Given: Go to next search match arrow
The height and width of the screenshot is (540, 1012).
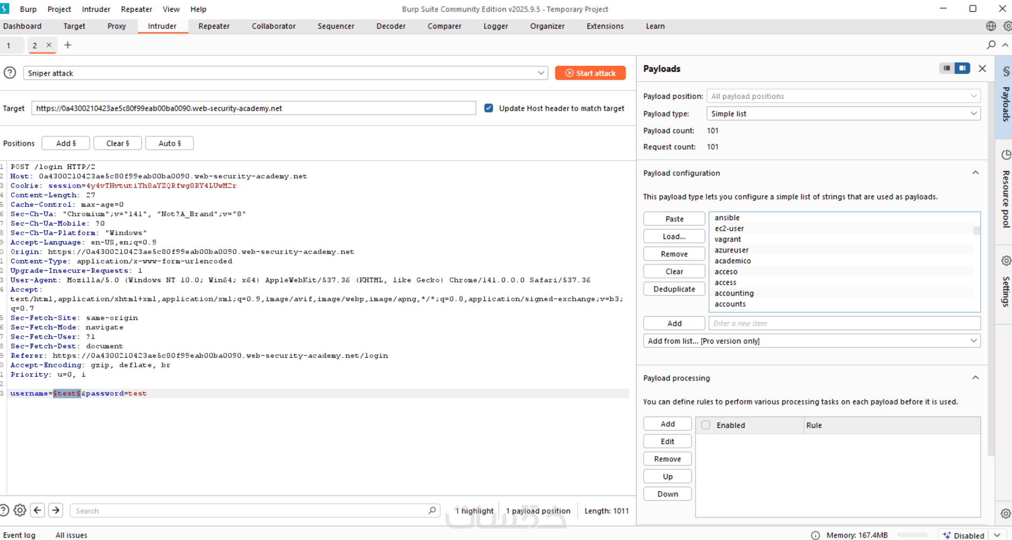Looking at the screenshot, I should point(56,510).
